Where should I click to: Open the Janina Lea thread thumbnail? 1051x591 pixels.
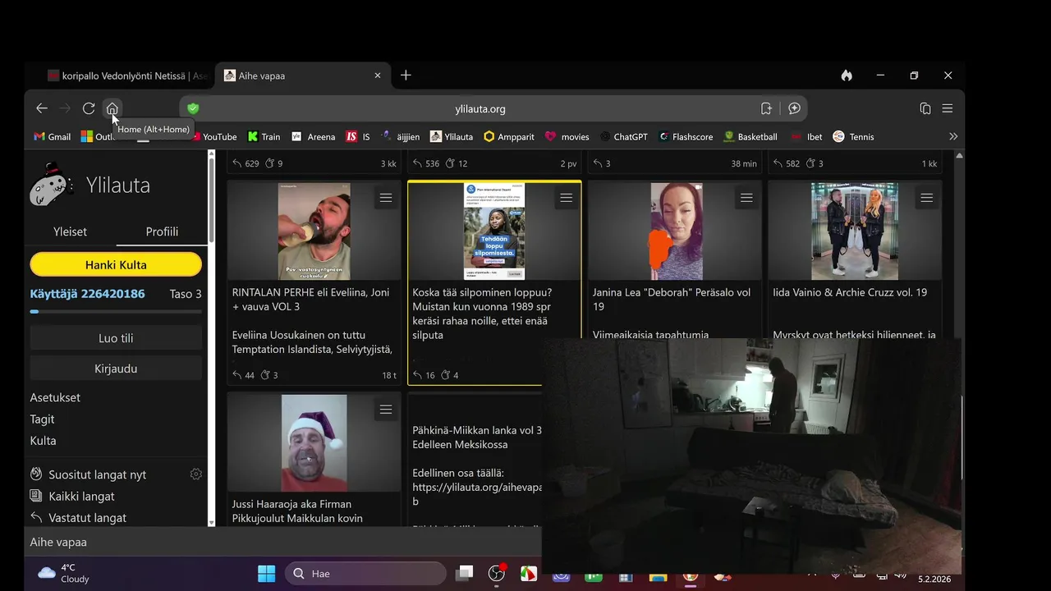[x=677, y=231]
